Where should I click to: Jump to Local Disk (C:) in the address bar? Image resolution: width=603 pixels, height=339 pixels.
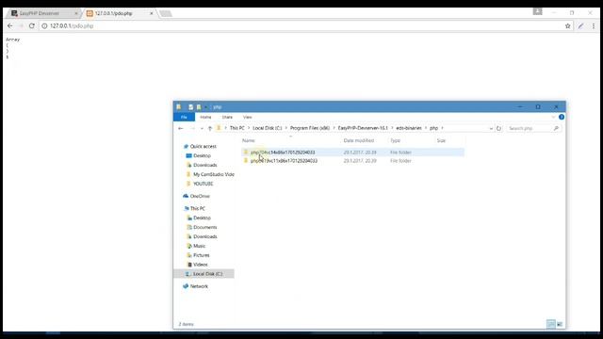point(268,128)
